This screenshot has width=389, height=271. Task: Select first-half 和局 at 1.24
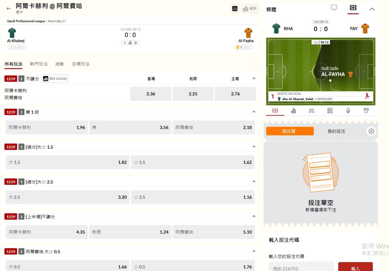click(x=130, y=232)
